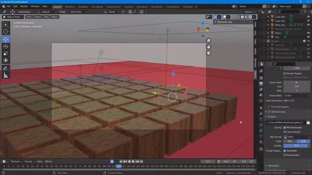Expand the Time Remapping panel
Image resolution: width=312 pixels, height=175 pixels.
[x=279, y=107]
